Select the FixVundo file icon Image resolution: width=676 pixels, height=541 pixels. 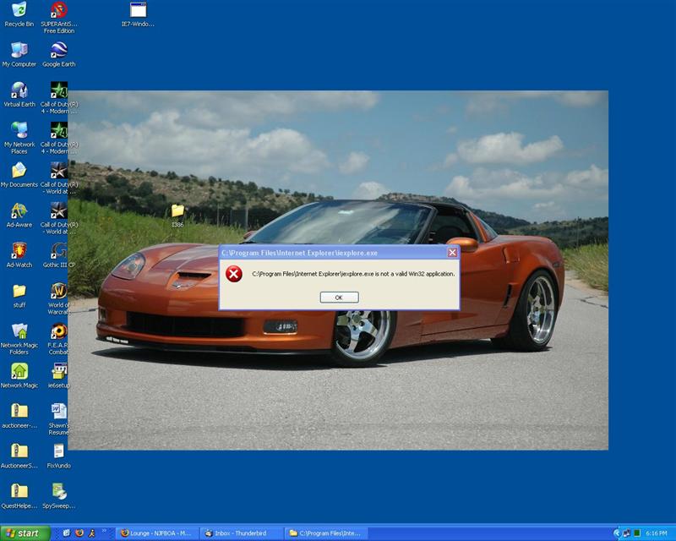point(58,452)
